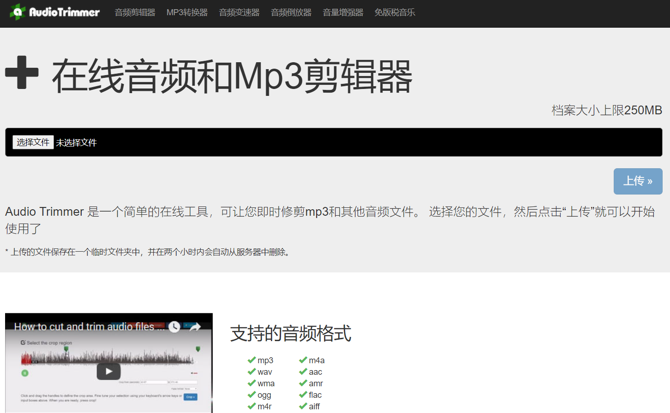670x413 pixels.
Task: Open the video title link
Action: pos(89,327)
